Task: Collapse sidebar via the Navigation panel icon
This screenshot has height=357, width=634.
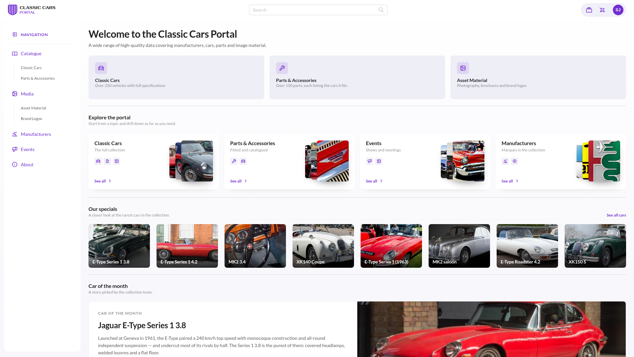Action: [x=15, y=34]
